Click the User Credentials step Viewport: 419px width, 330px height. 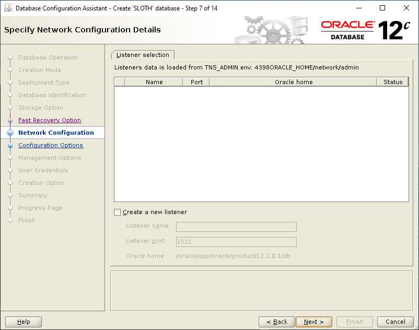coord(43,170)
